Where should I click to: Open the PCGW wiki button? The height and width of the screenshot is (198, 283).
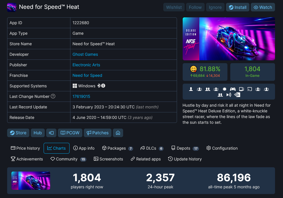pos(70,133)
